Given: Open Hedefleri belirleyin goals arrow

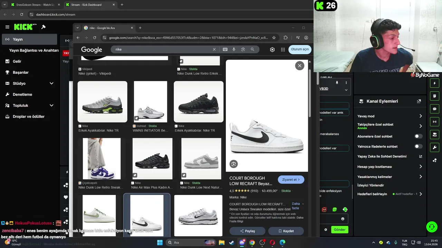Looking at the screenshot, I should (421, 194).
